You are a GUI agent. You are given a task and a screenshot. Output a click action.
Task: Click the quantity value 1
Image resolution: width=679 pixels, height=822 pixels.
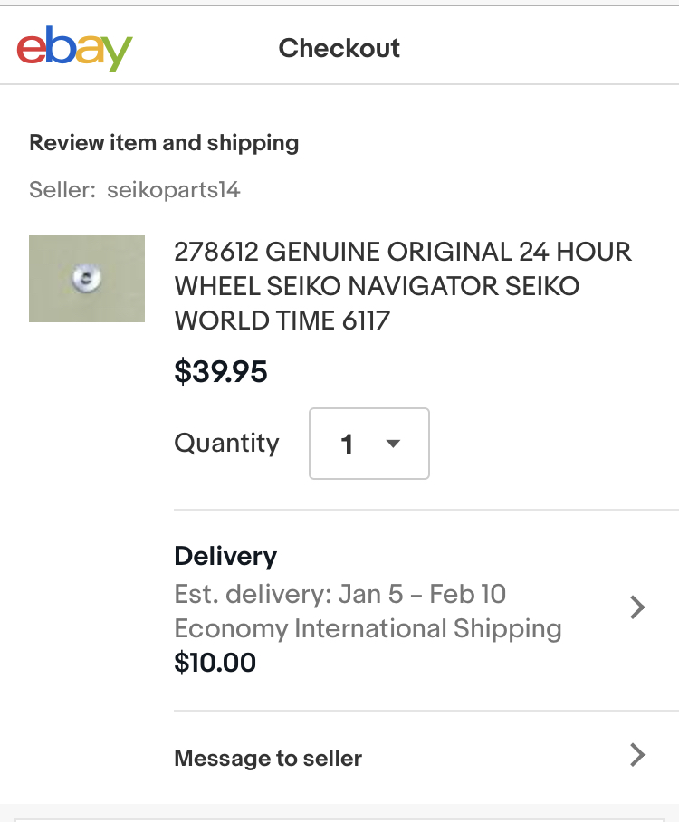[347, 444]
